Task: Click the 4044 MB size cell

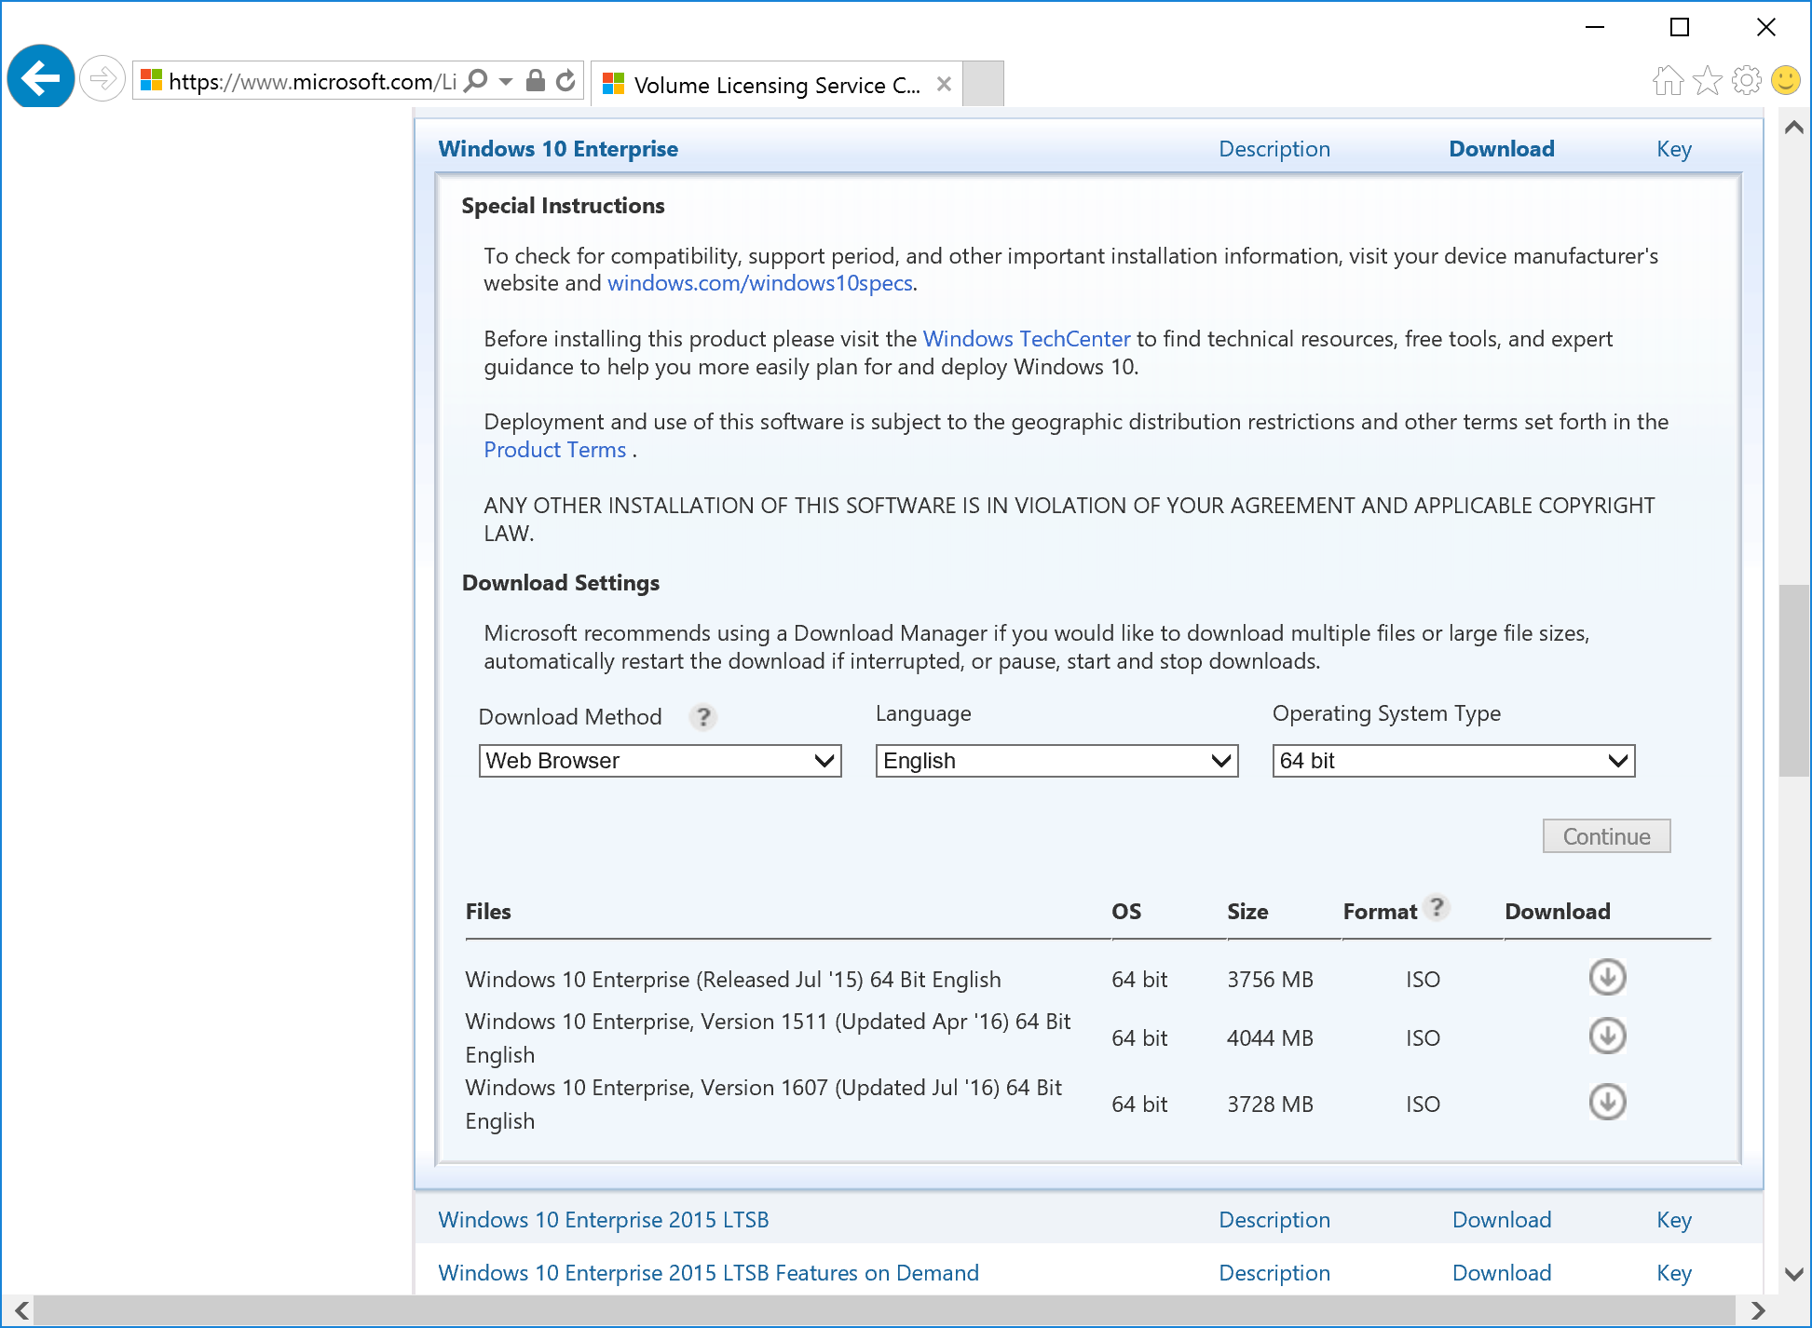Action: pos(1270,1038)
